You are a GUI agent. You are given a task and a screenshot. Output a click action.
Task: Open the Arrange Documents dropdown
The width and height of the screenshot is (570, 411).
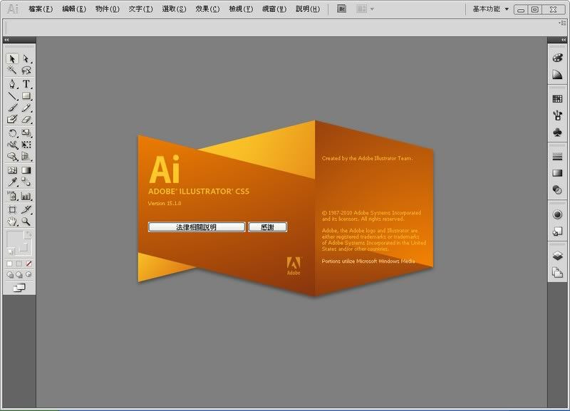point(365,9)
